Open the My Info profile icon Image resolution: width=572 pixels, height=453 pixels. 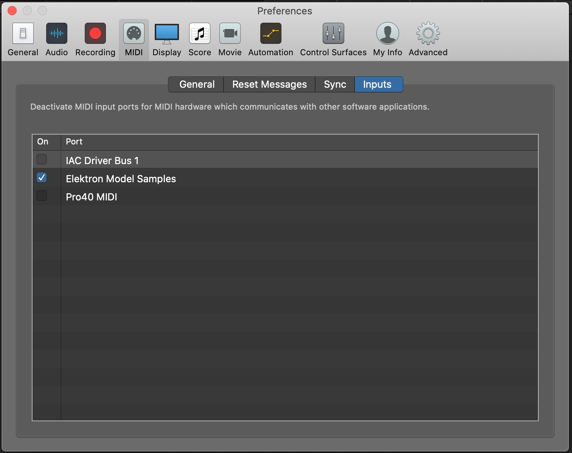[388, 33]
